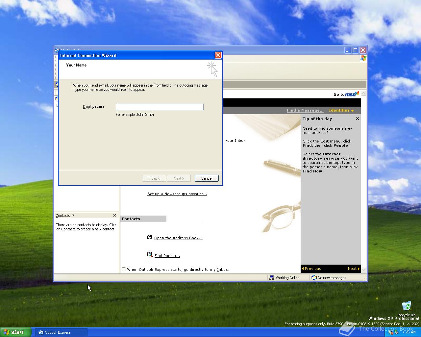Maximize the Outlook Express window

(355, 50)
